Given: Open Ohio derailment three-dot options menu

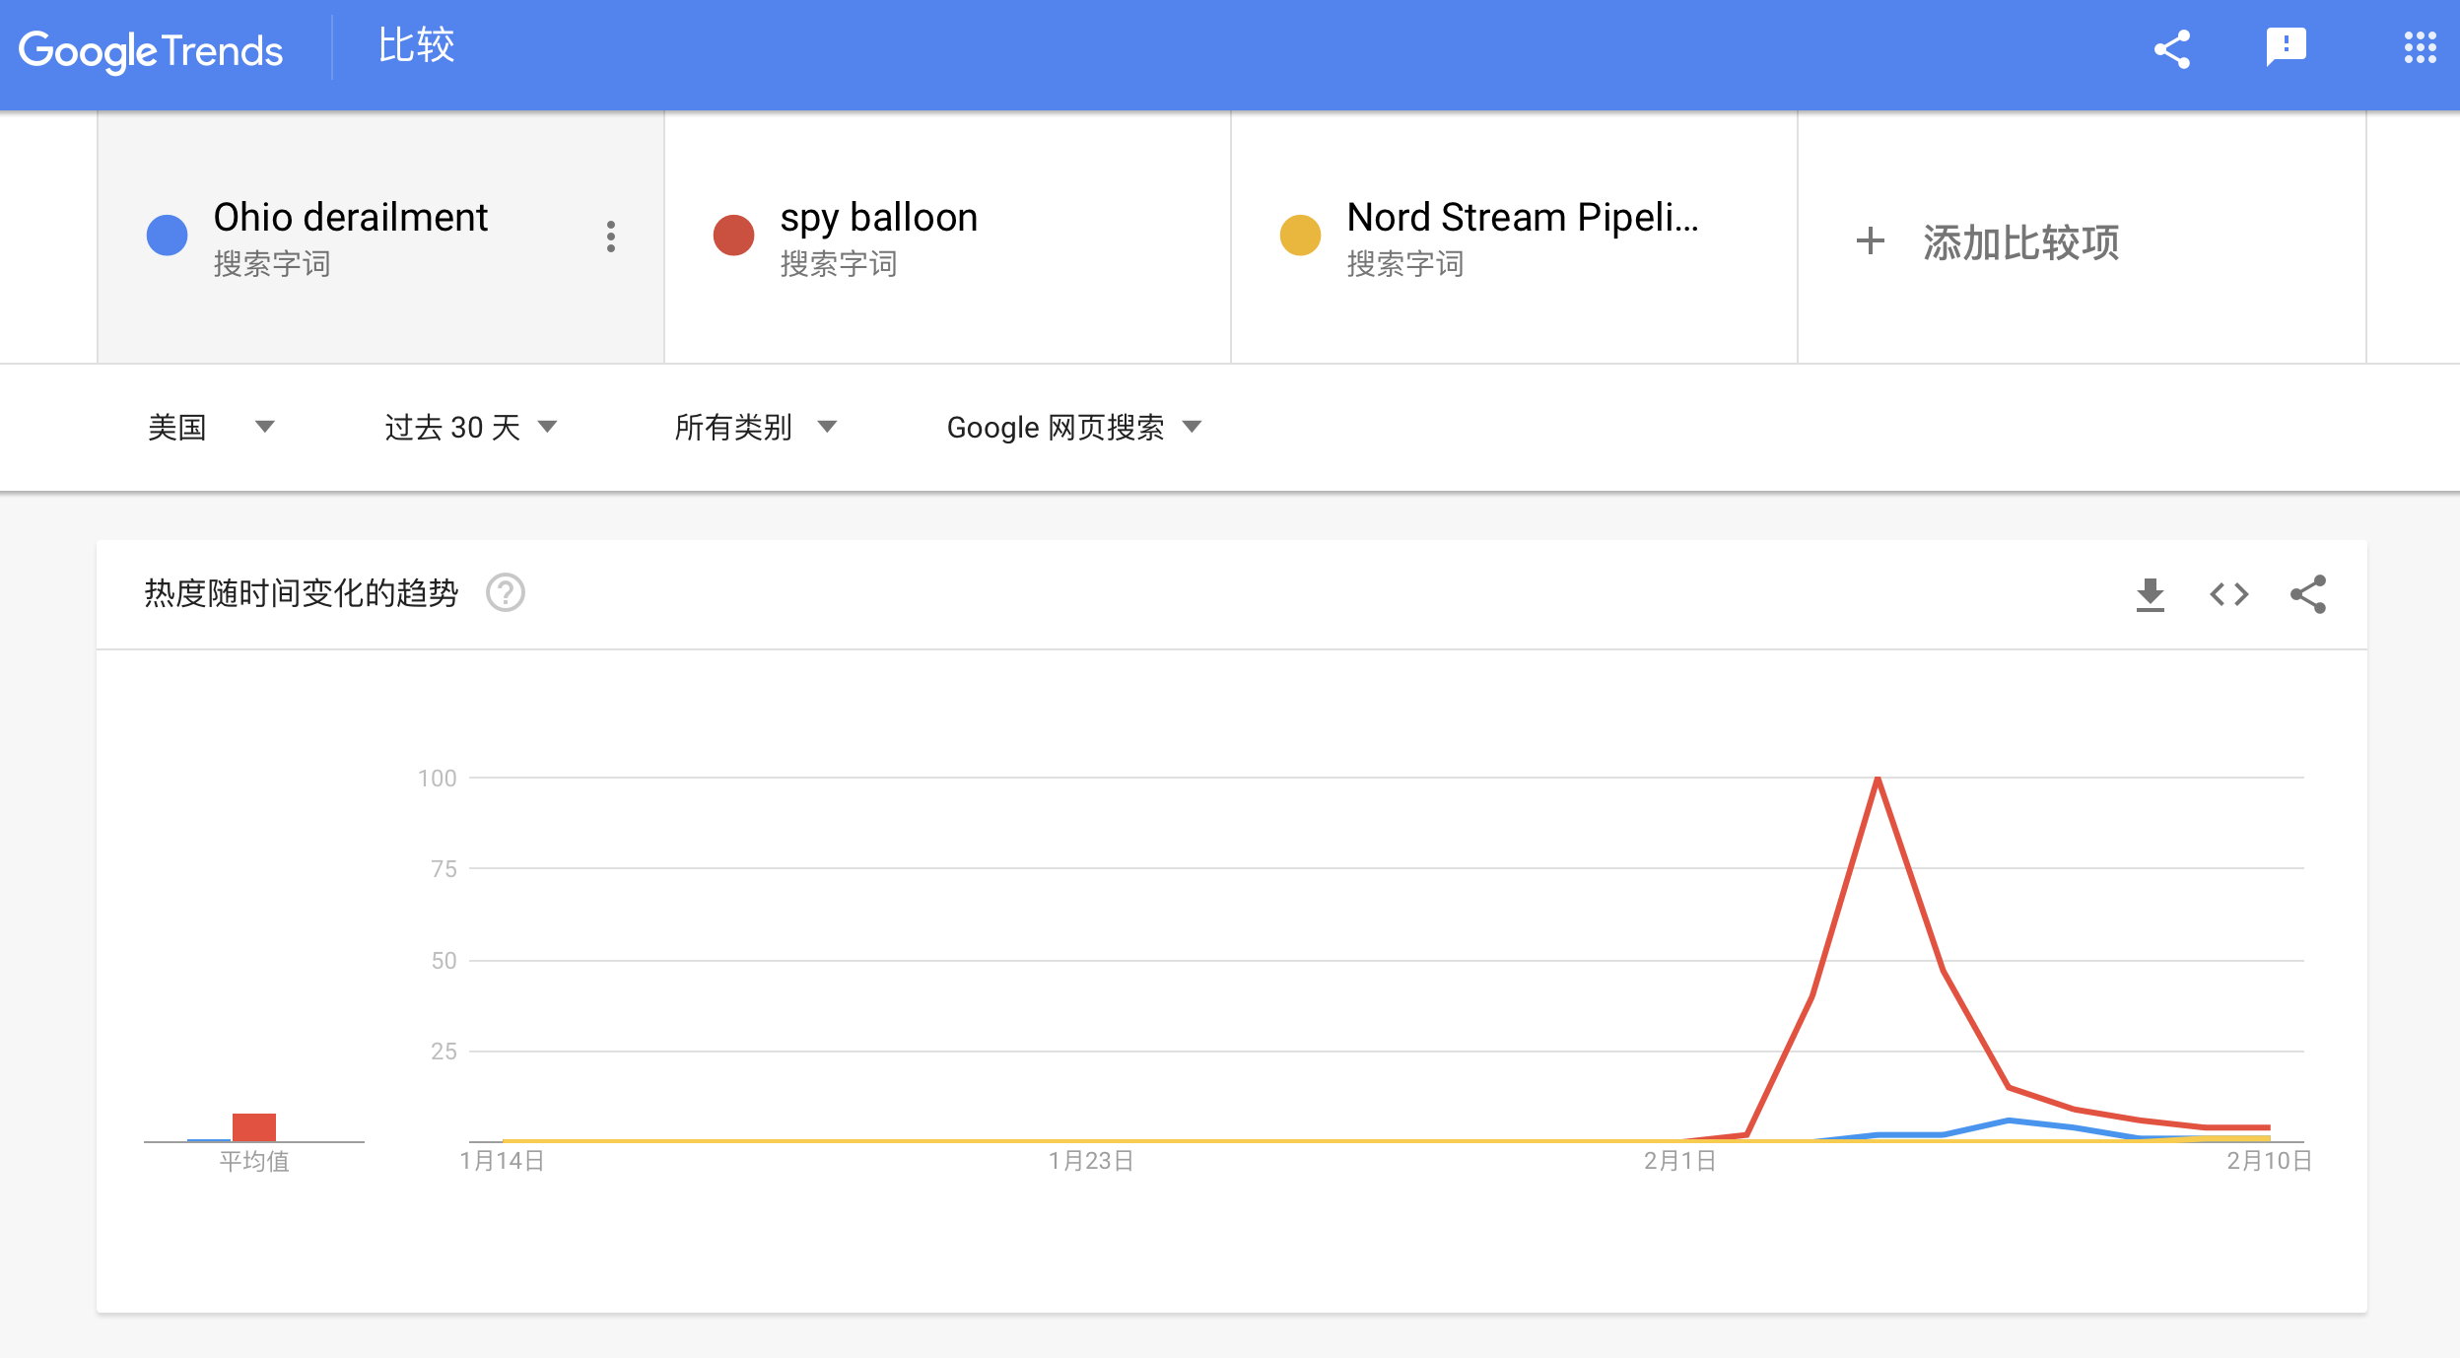Looking at the screenshot, I should pyautogui.click(x=611, y=237).
